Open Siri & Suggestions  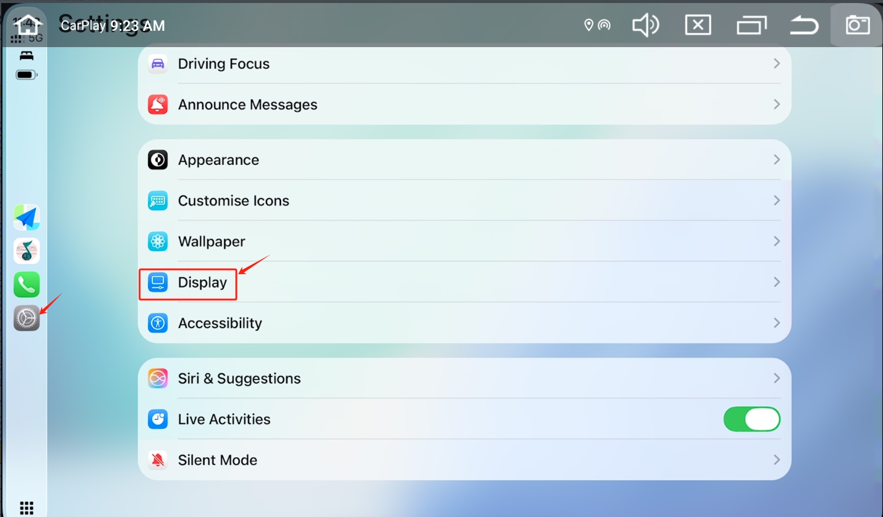coord(464,378)
